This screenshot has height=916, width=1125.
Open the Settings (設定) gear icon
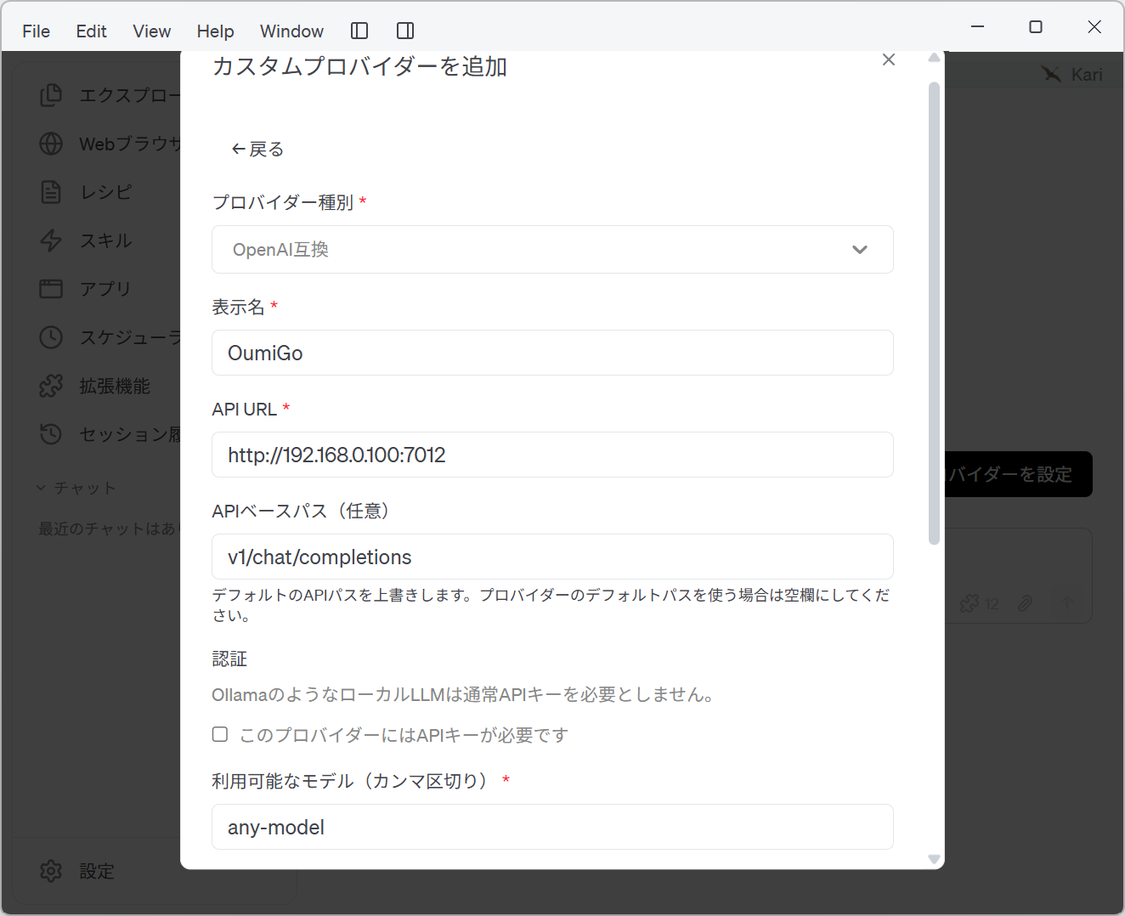click(x=51, y=871)
